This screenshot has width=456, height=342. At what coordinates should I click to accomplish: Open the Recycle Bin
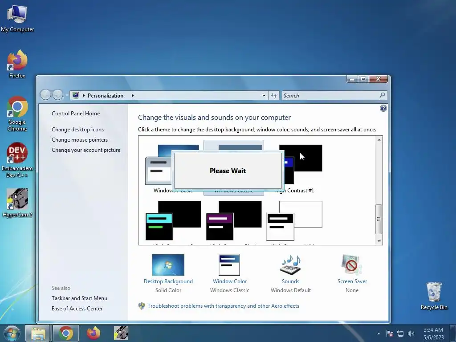[434, 296]
